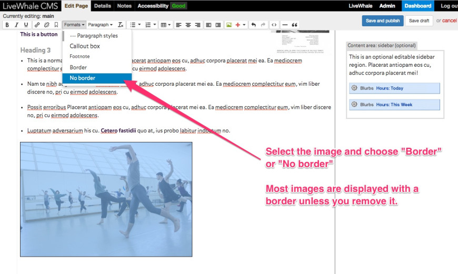Click into the optional sidebar text area
Viewport: 458px width, 274px height.
pos(391,65)
